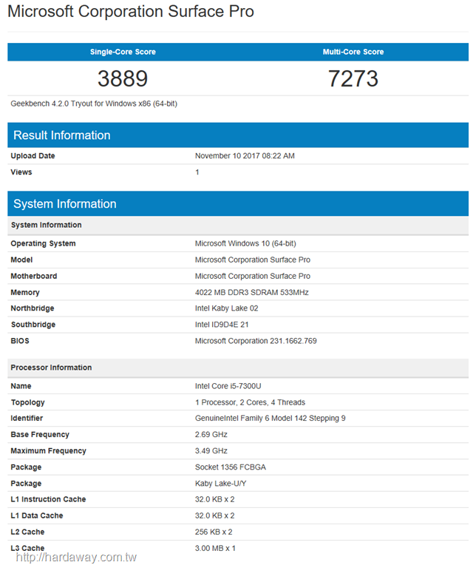Click the L2 Cache label
This screenshot has height=565, width=473.
[27, 532]
